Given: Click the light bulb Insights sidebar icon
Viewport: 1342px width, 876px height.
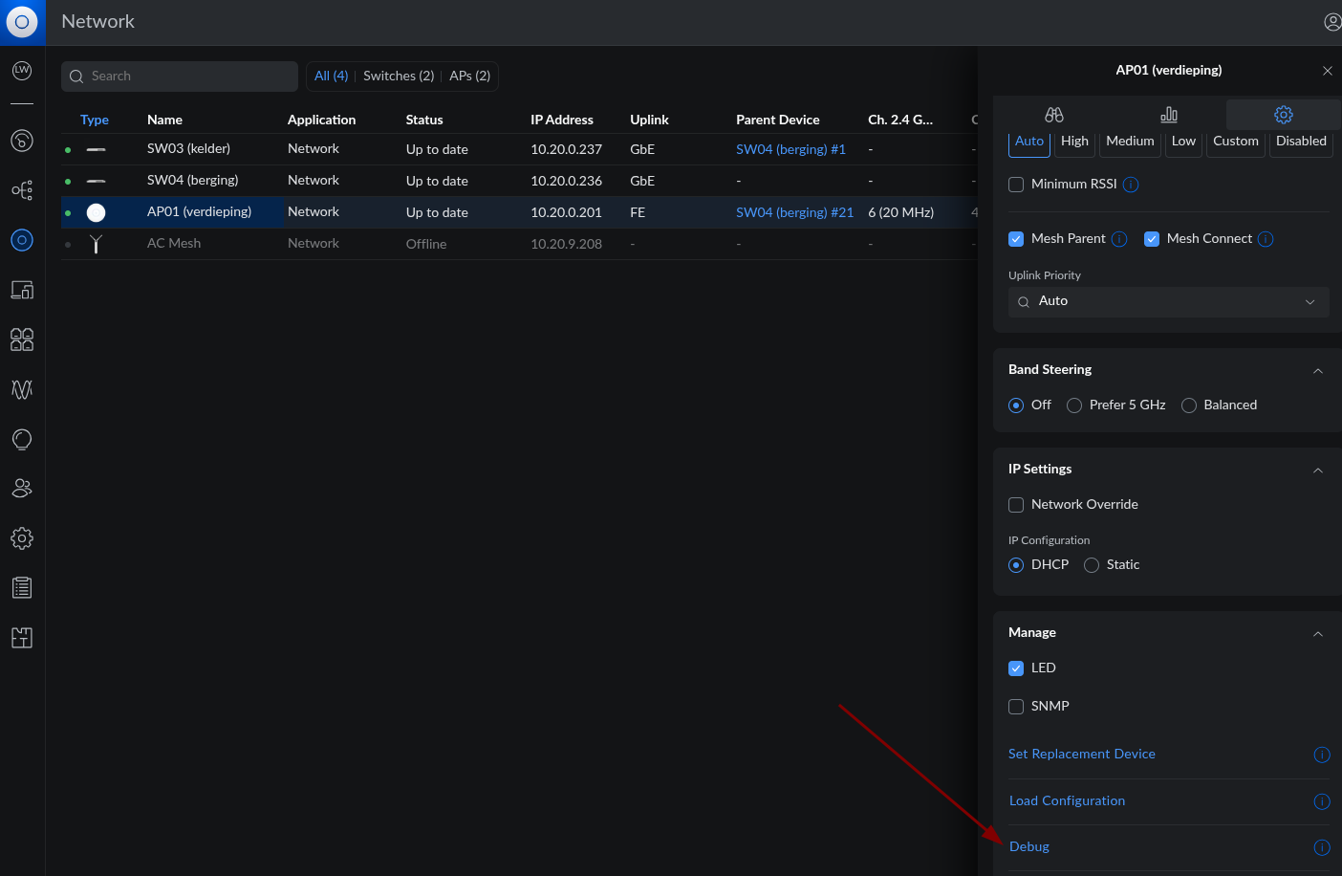Looking at the screenshot, I should 22,439.
